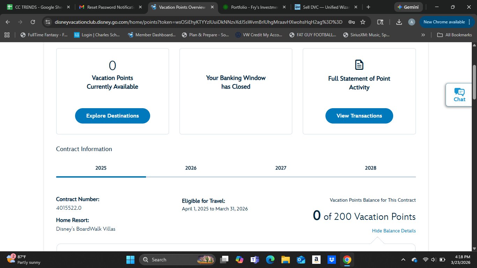This screenshot has height=268, width=477.
Task: Open the password manager key icon
Action: pos(352,22)
